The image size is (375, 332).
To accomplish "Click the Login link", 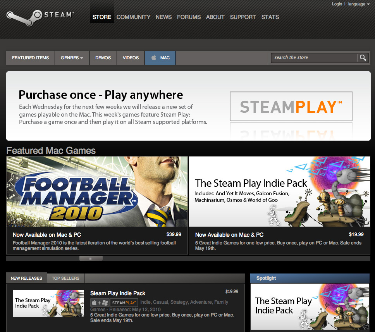I will [x=337, y=4].
